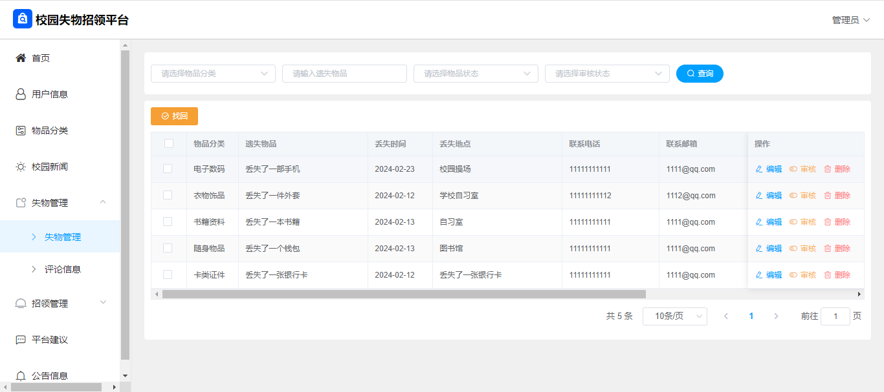Click the edit pencil icon for 电子数码 row
The height and width of the screenshot is (392, 884).
point(759,169)
